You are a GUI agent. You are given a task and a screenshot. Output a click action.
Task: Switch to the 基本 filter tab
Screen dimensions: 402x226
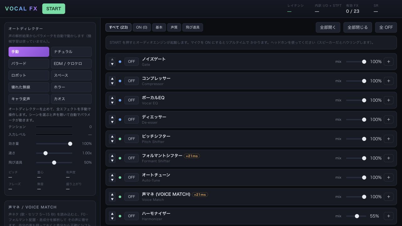click(x=159, y=27)
